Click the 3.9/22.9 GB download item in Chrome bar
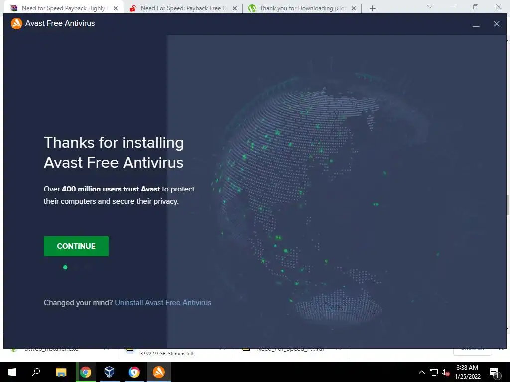This screenshot has height=382, width=510. click(176, 353)
